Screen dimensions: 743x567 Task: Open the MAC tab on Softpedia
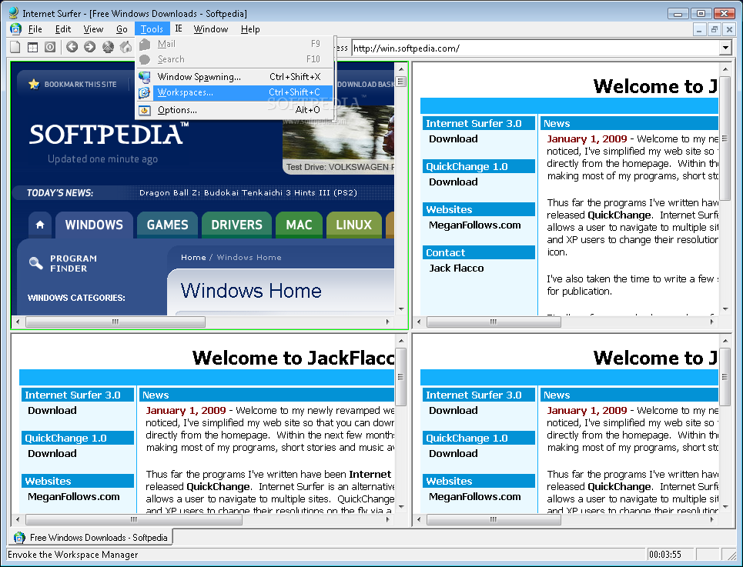(299, 225)
